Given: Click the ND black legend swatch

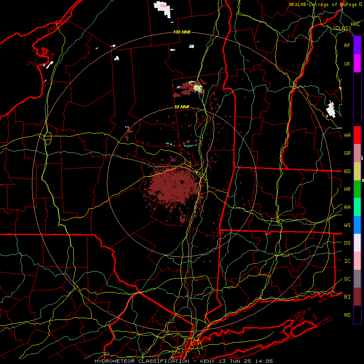Looking at the screenshot, I should 357,315.
